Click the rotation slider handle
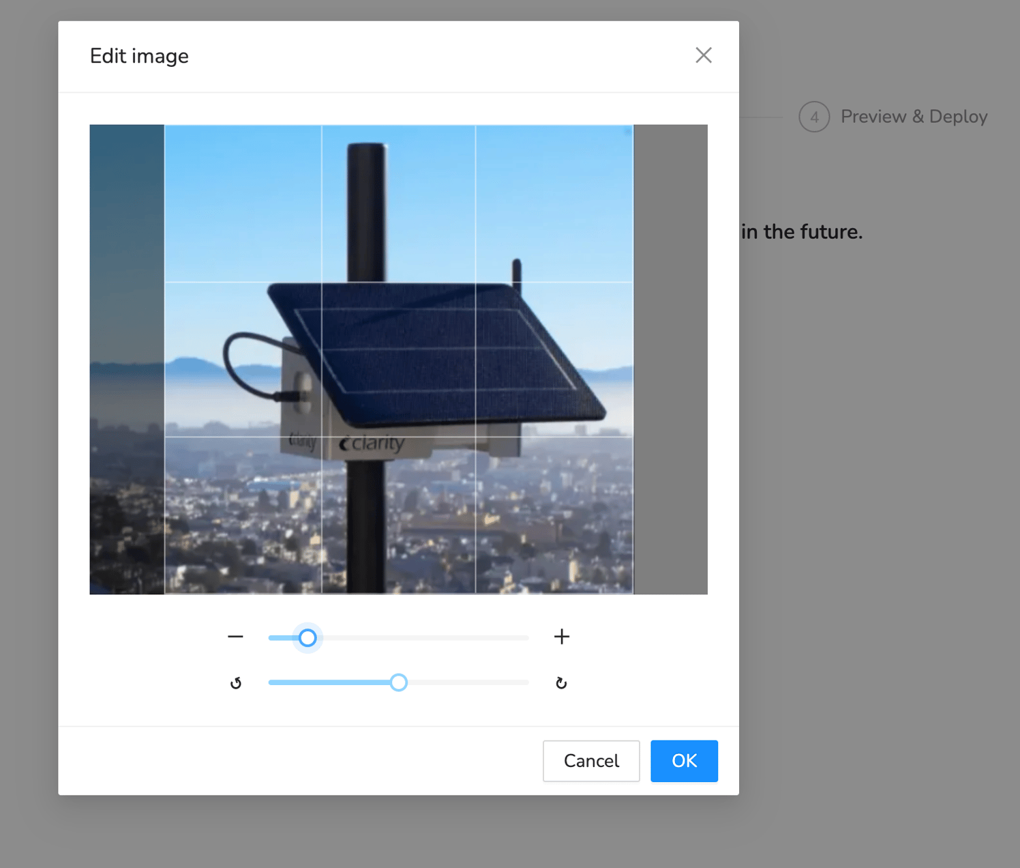 click(x=399, y=682)
